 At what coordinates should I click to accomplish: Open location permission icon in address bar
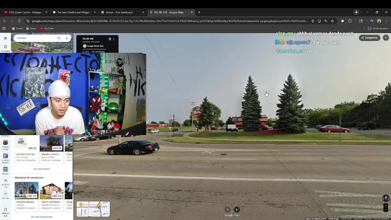pos(313,21)
